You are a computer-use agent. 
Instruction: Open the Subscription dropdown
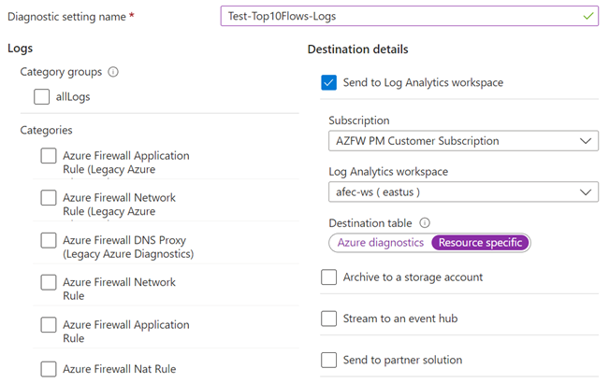tap(463, 141)
